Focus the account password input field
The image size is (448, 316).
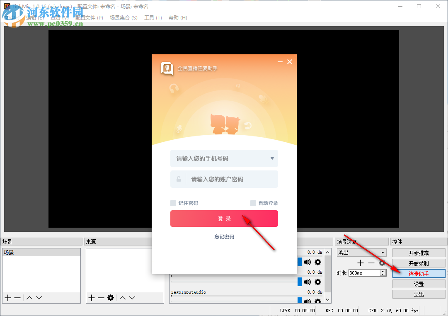[224, 179]
